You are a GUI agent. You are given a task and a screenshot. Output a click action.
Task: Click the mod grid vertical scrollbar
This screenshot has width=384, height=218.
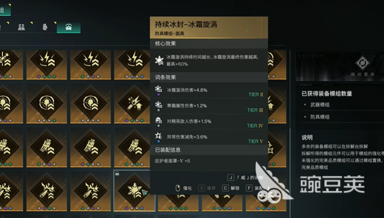click(x=290, y=132)
